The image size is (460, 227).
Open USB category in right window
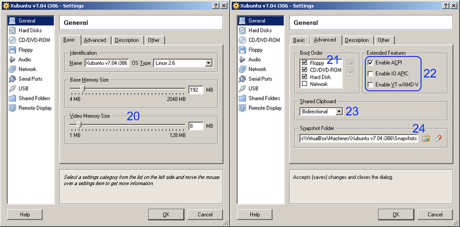[x=249, y=88]
